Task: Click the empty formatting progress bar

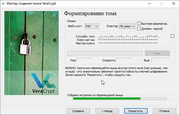Action: click(105, 53)
